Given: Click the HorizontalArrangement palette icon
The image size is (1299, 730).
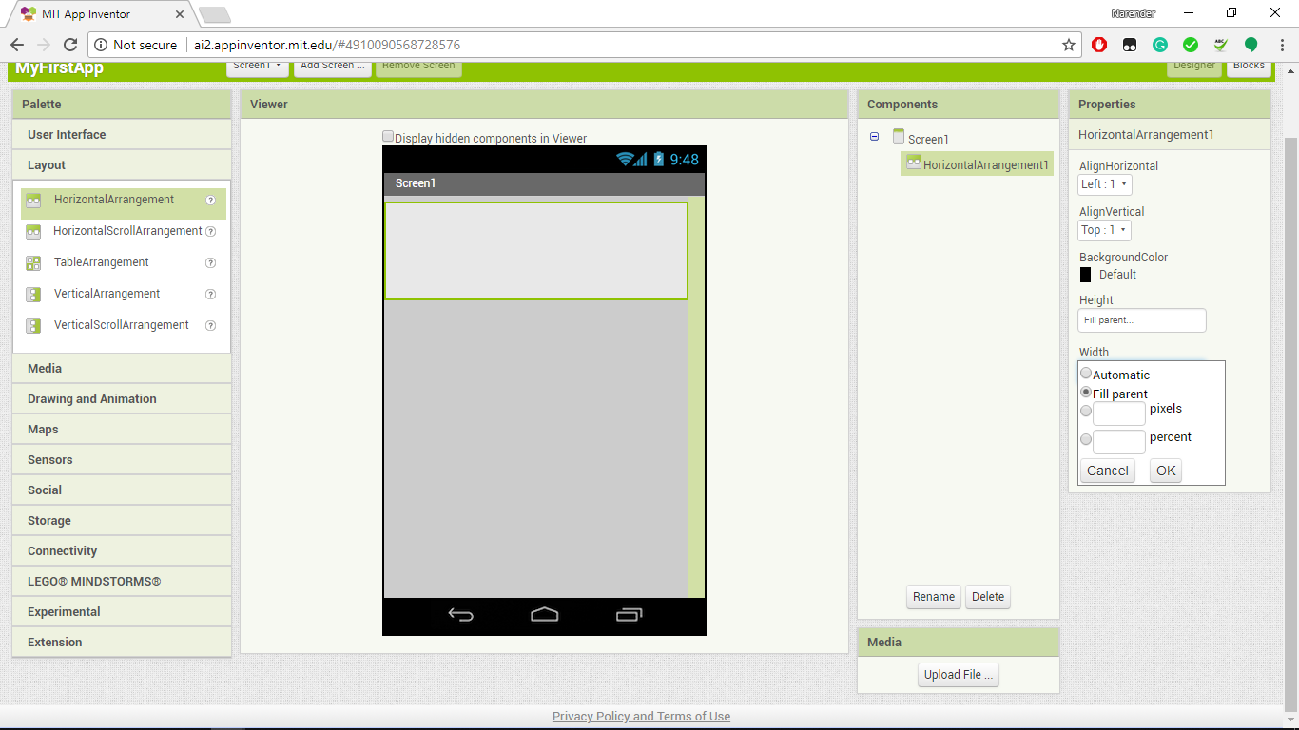Looking at the screenshot, I should [33, 201].
